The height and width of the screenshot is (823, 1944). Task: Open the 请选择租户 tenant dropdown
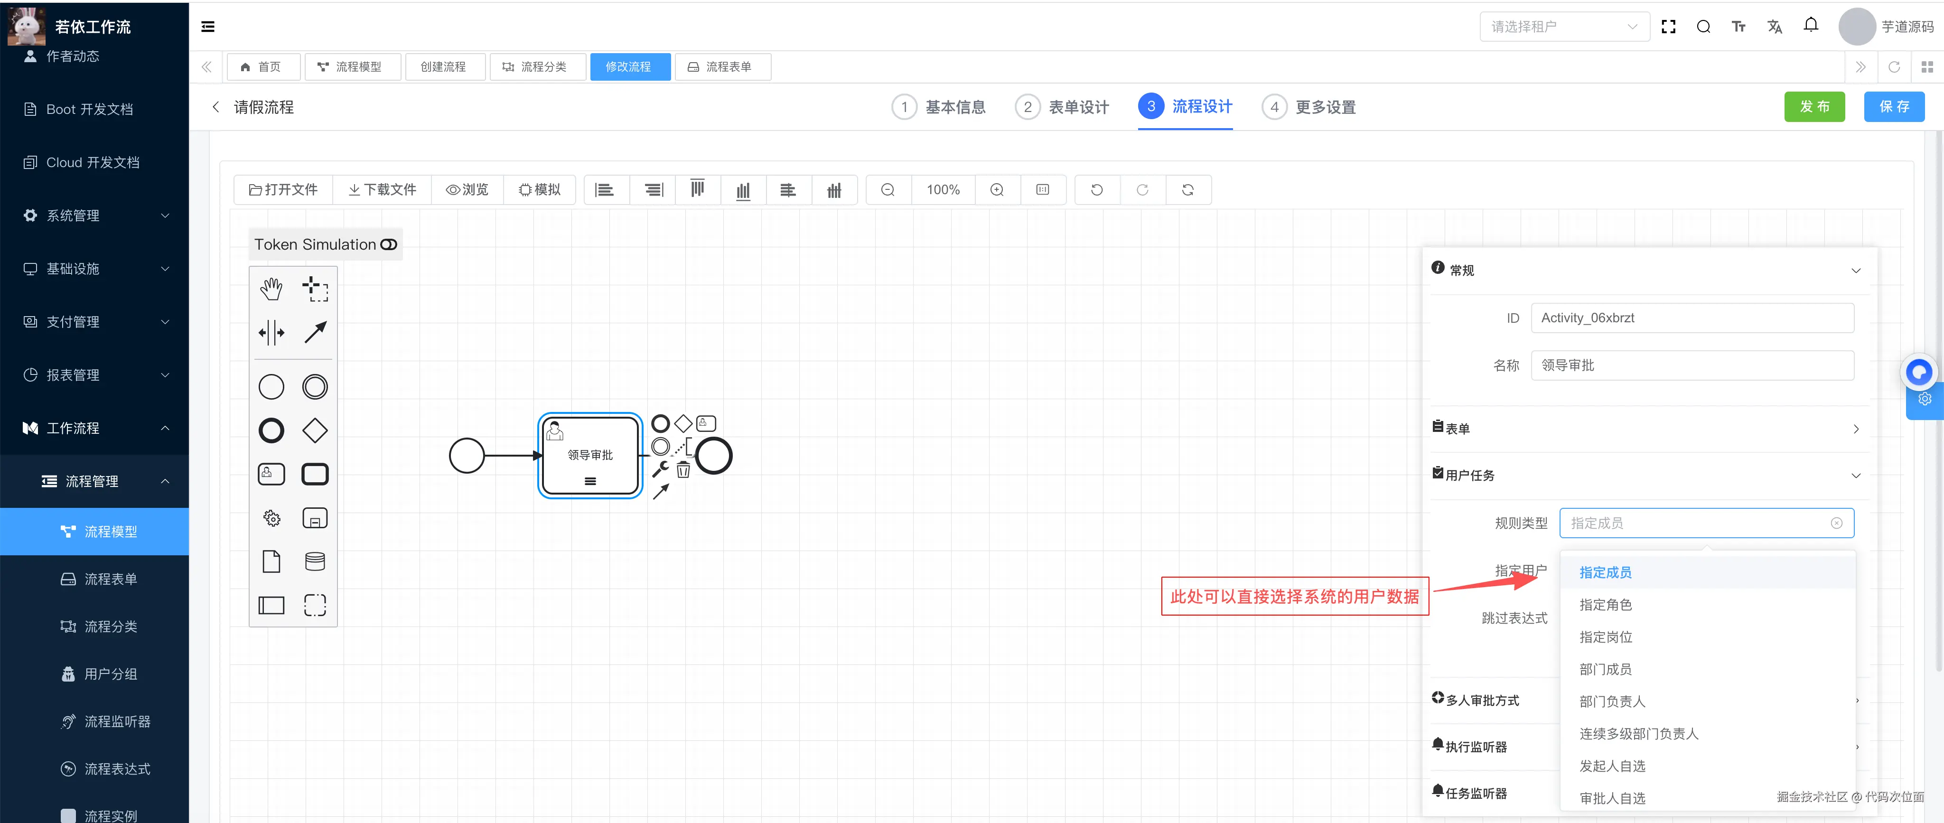tap(1564, 26)
